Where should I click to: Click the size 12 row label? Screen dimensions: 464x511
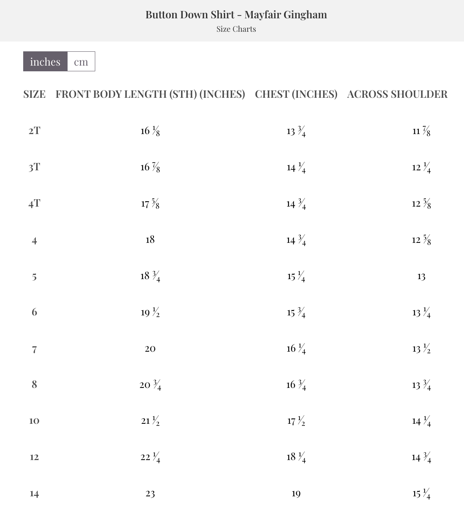tap(34, 457)
